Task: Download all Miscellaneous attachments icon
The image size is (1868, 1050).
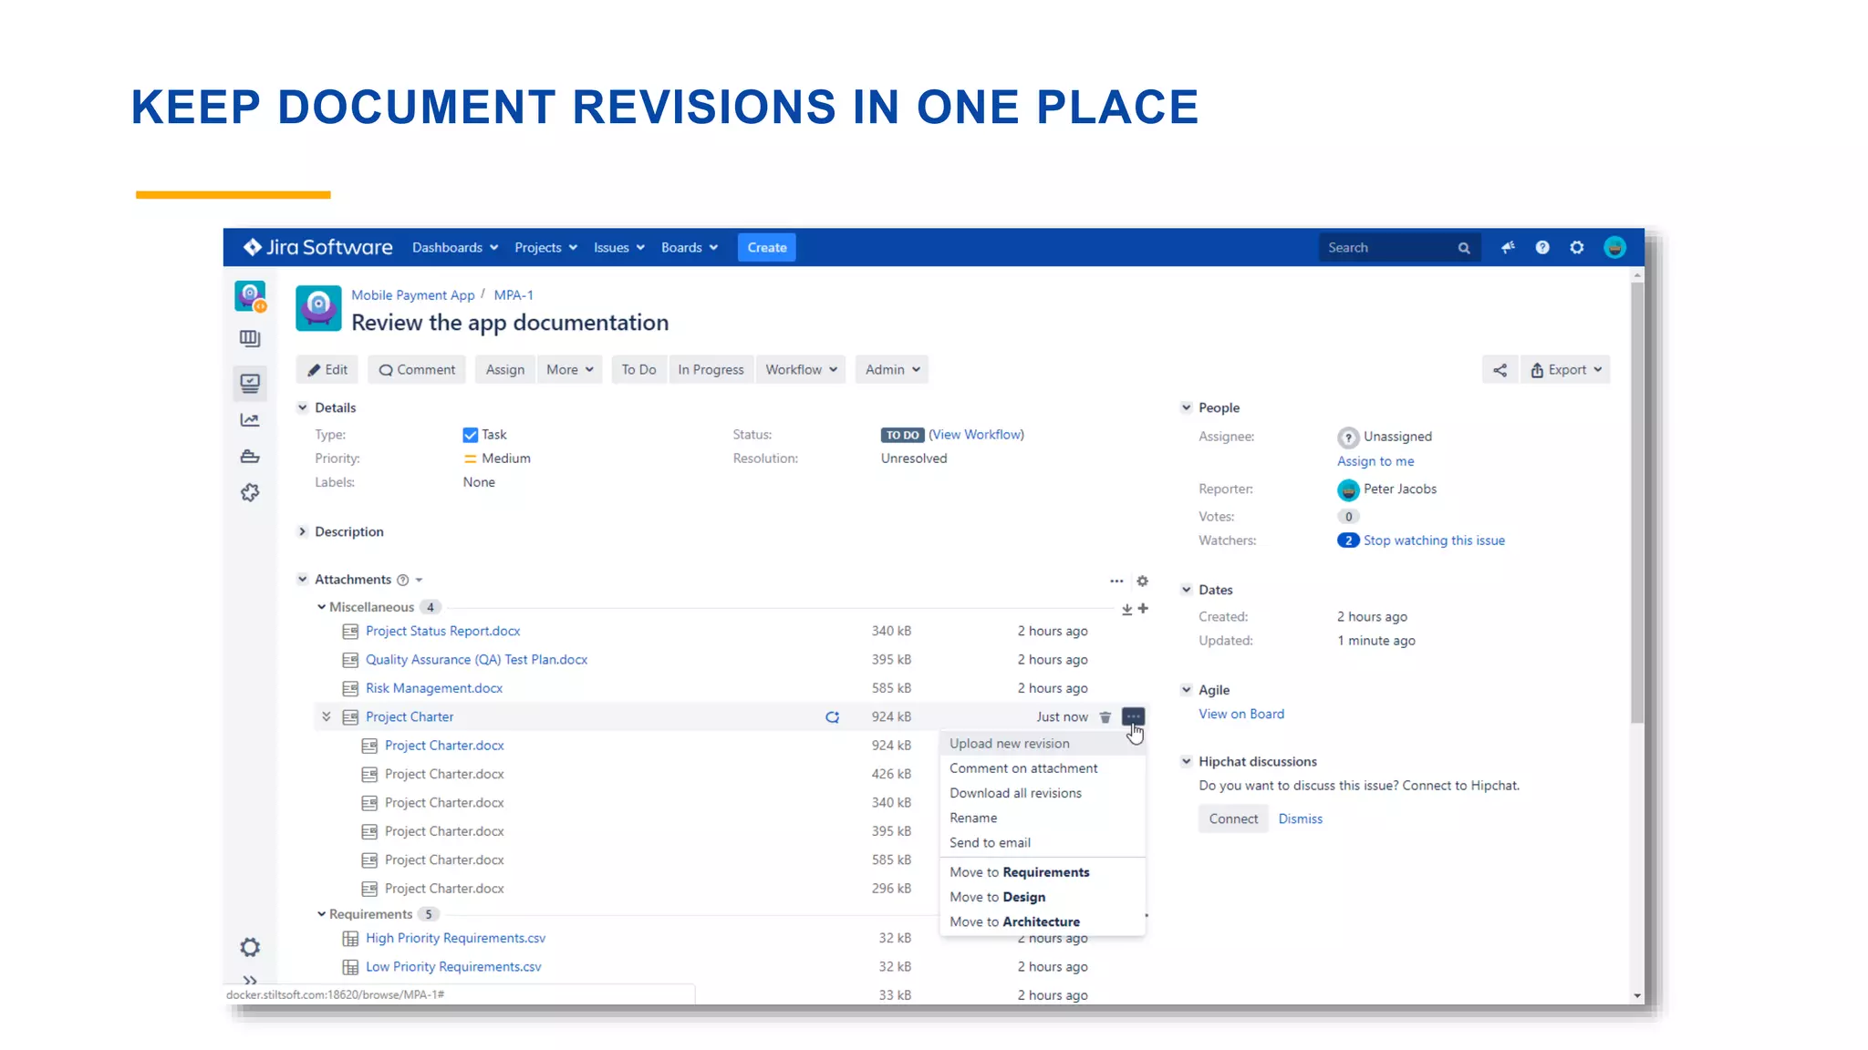Action: (1127, 609)
